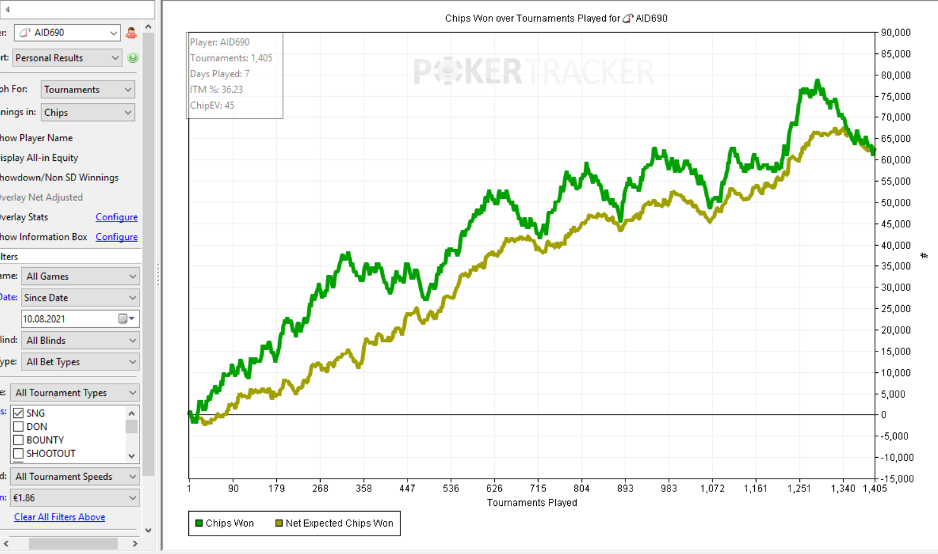This screenshot has width=938, height=554.
Task: Click the Clear All Filters Above link
Action: (x=60, y=517)
